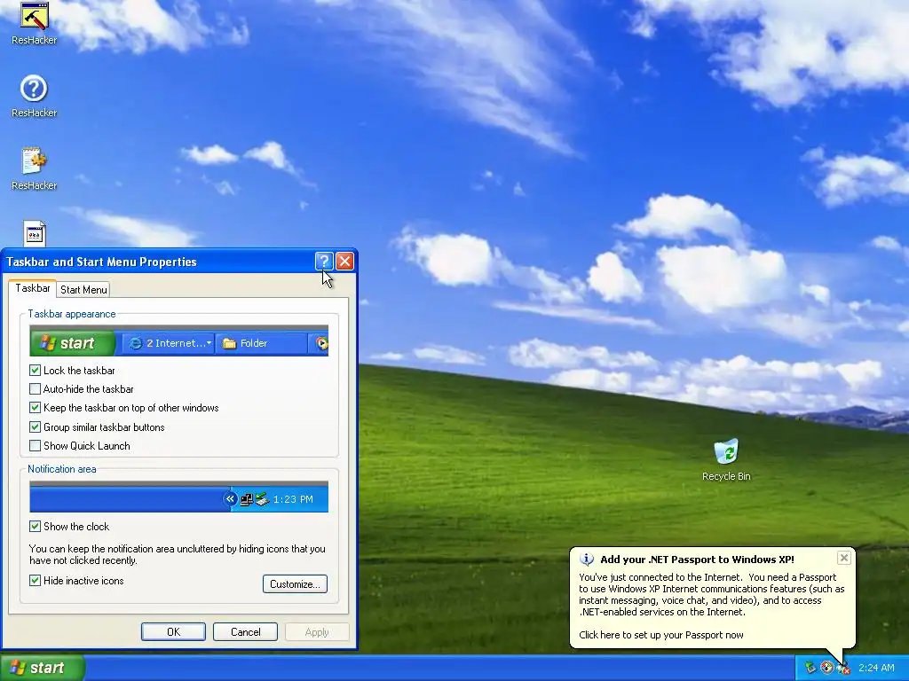909x681 pixels.
Task: Switch to the Taskbar tab
Action: (33, 288)
